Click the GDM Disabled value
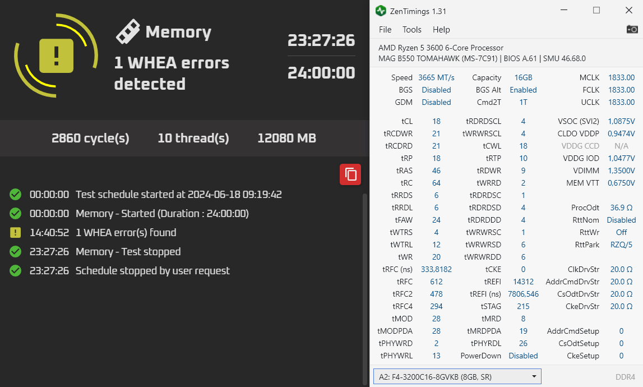643x387 pixels. [x=436, y=102]
